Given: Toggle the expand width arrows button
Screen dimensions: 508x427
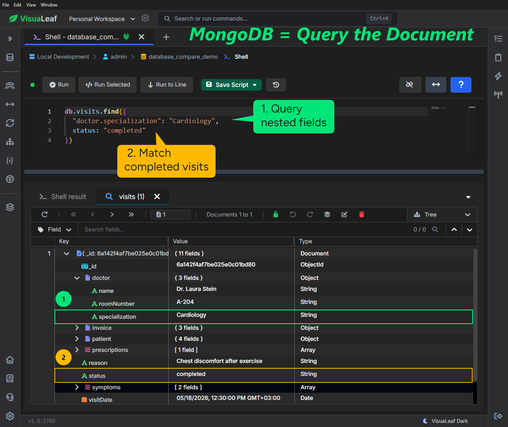Looking at the screenshot, I should (436, 85).
